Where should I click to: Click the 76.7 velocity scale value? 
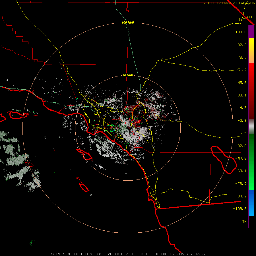[x=242, y=57]
